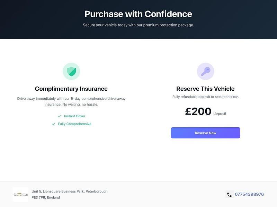The image size is (277, 207).
Task: Call the number 07754398976
Action: 249,195
